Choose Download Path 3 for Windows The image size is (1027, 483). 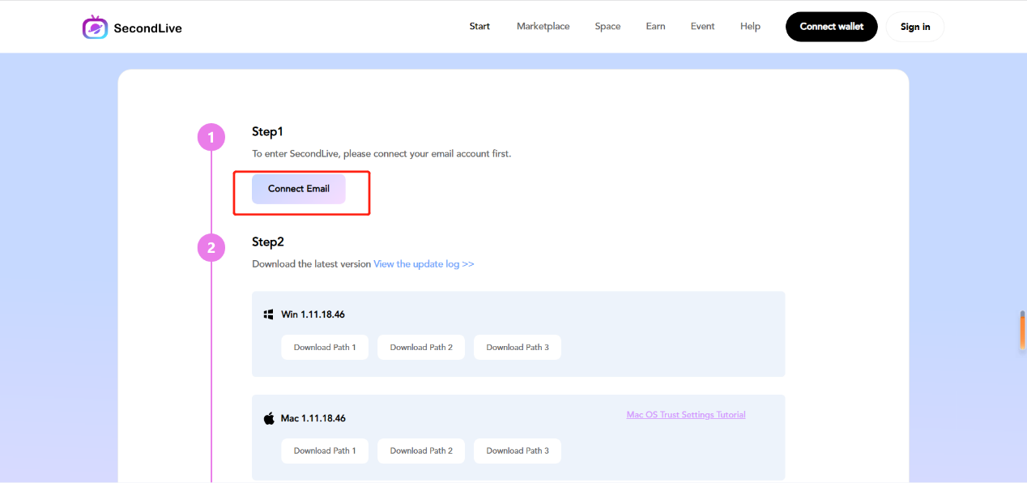[517, 347]
